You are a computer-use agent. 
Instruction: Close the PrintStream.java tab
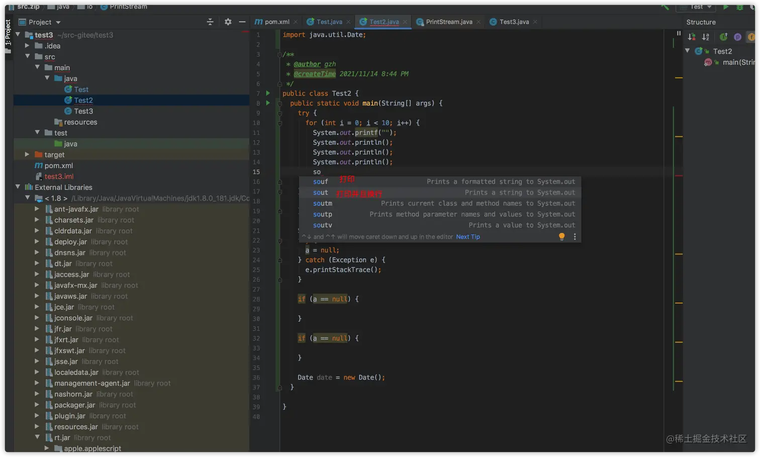click(479, 22)
